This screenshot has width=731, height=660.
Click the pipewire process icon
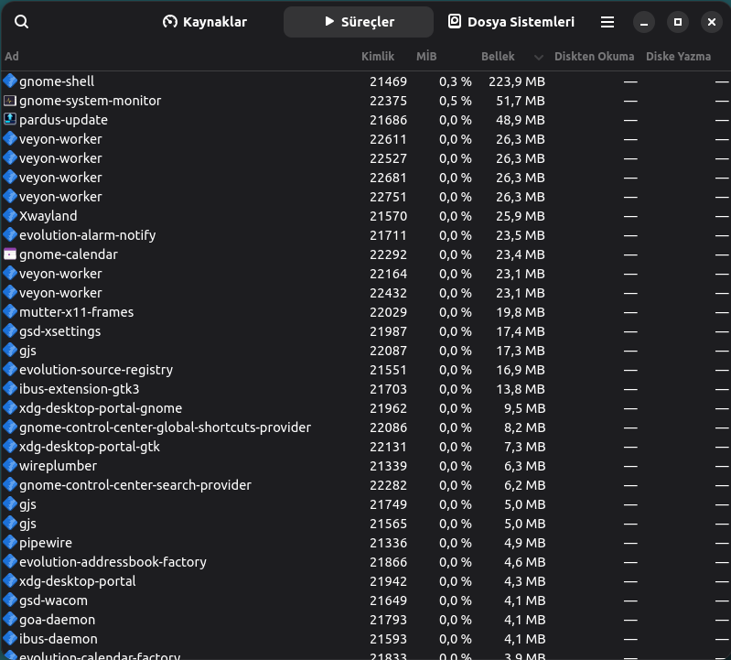pyautogui.click(x=10, y=543)
